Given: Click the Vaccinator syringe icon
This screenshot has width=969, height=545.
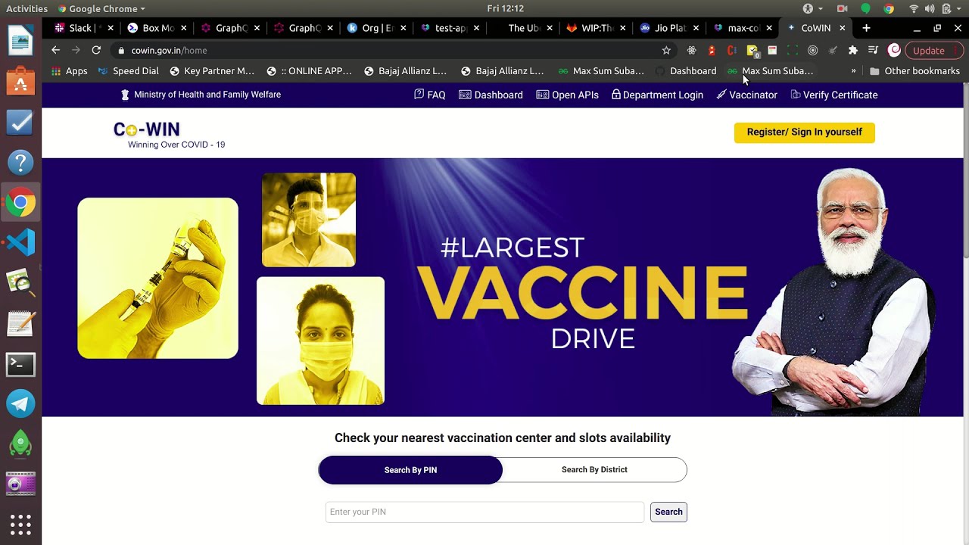Looking at the screenshot, I should click(x=721, y=95).
